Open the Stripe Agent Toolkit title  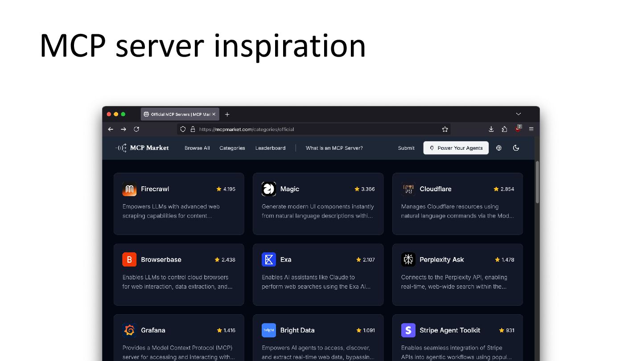(450, 330)
